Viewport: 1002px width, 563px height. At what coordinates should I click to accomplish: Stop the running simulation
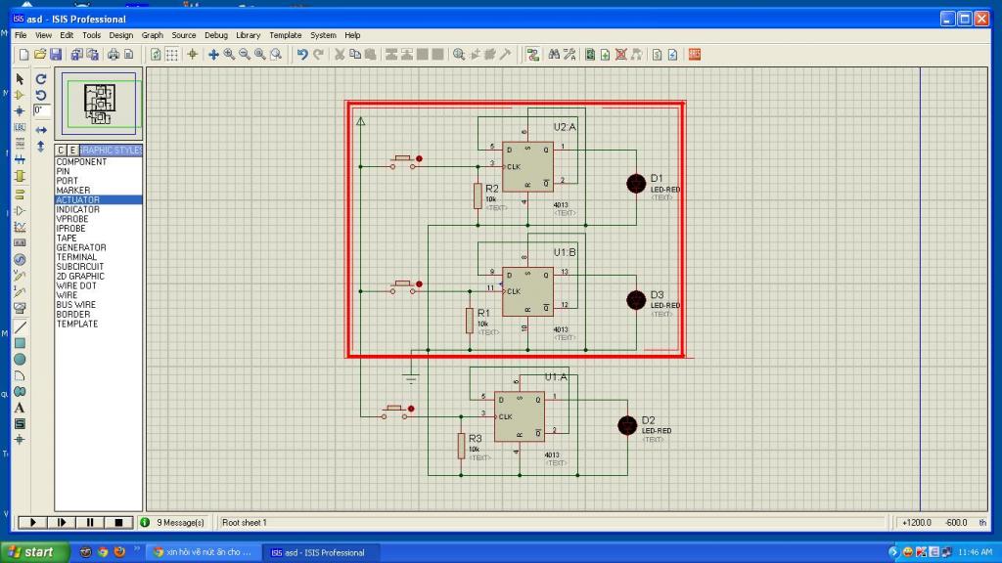117,523
